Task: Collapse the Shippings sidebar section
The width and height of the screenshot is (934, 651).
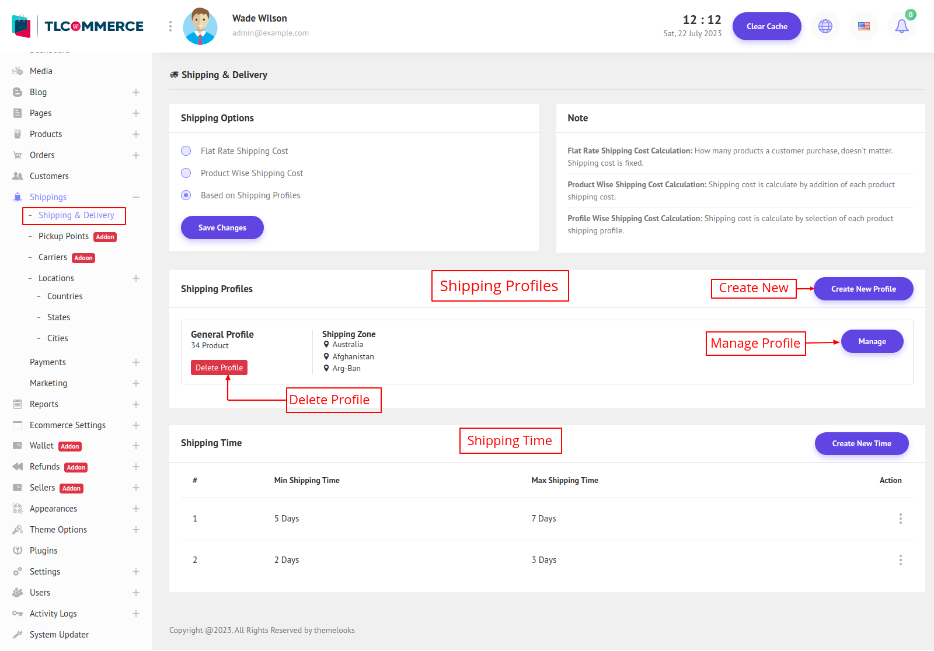Action: point(135,197)
